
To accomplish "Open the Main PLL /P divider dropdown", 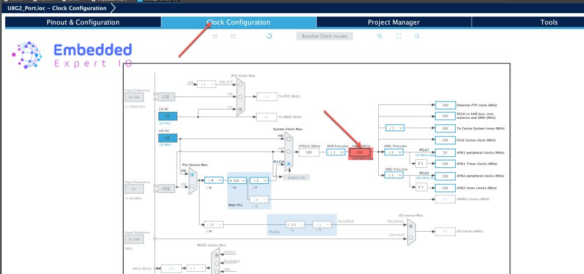I will (x=259, y=180).
